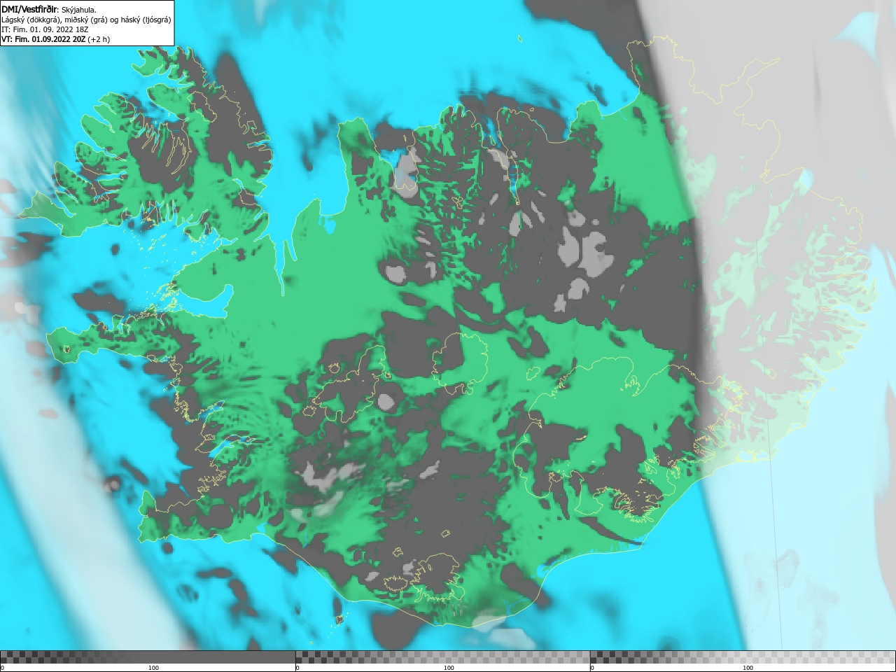This screenshot has width=896, height=672.
Task: Click the "VT: Fim. 01.09.2022 20Z" line
Action: (x=55, y=39)
